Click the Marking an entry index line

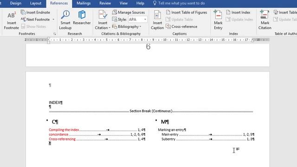click(x=171, y=130)
